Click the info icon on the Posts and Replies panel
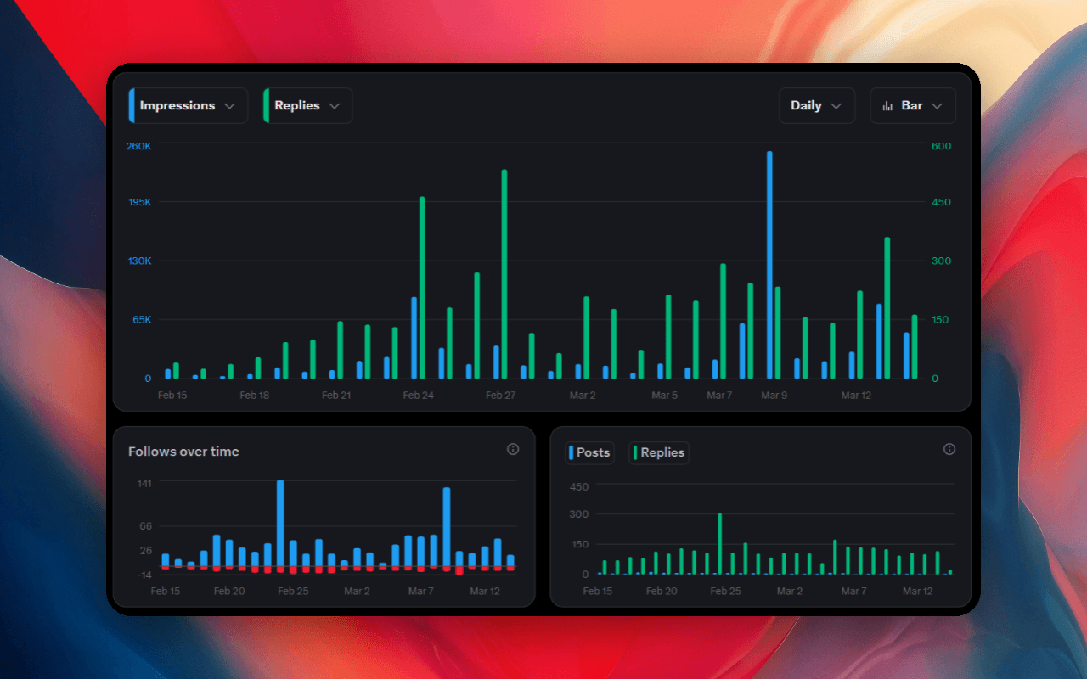The height and width of the screenshot is (679, 1087). [x=949, y=449]
